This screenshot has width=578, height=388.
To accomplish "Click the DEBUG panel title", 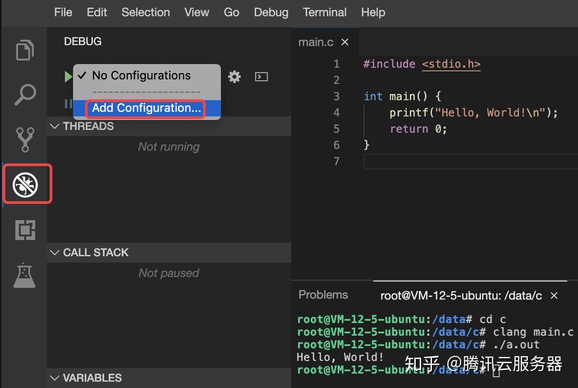I will 83,42.
